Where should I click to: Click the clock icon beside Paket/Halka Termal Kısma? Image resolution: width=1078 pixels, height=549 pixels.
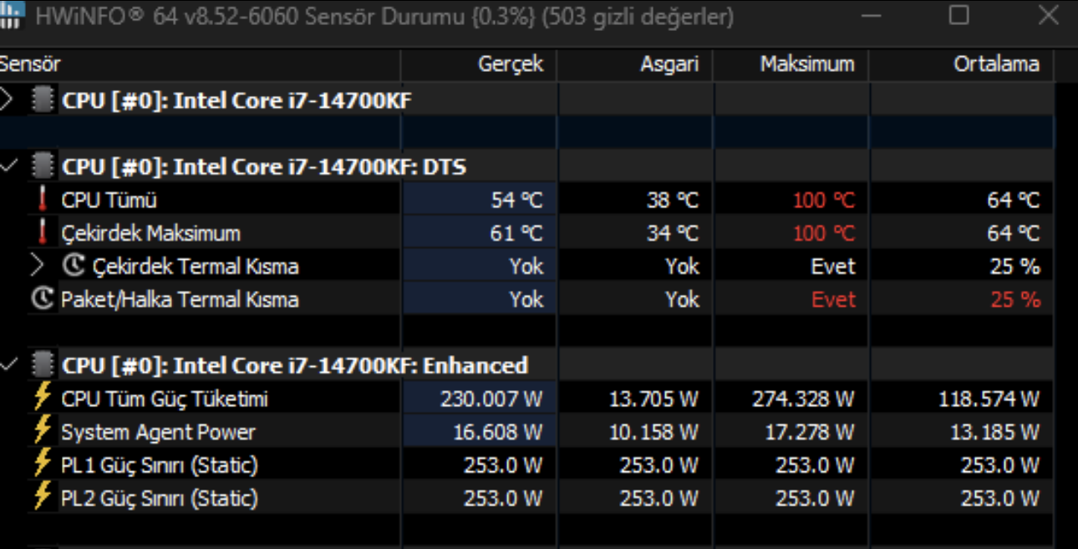[x=43, y=298]
